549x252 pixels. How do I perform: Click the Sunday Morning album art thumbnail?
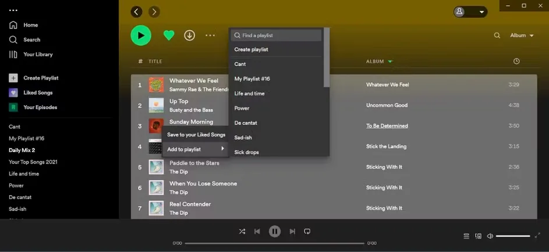click(x=156, y=126)
